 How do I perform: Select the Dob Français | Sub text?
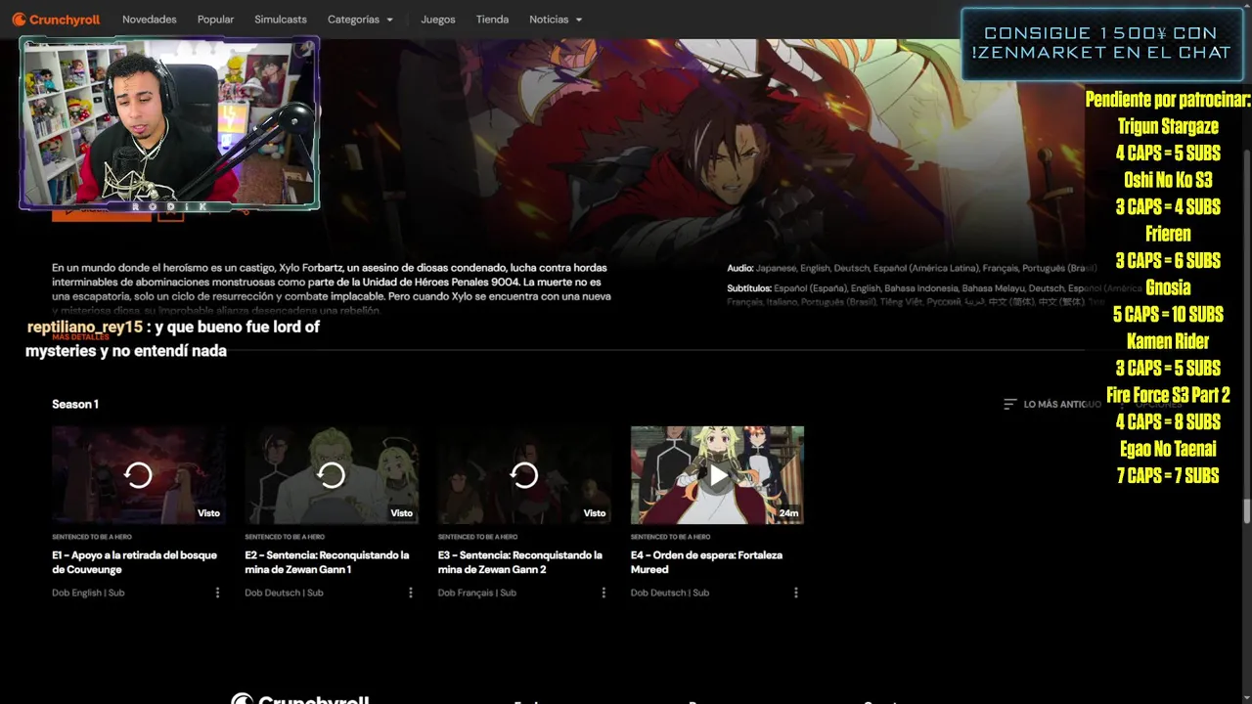[477, 593]
